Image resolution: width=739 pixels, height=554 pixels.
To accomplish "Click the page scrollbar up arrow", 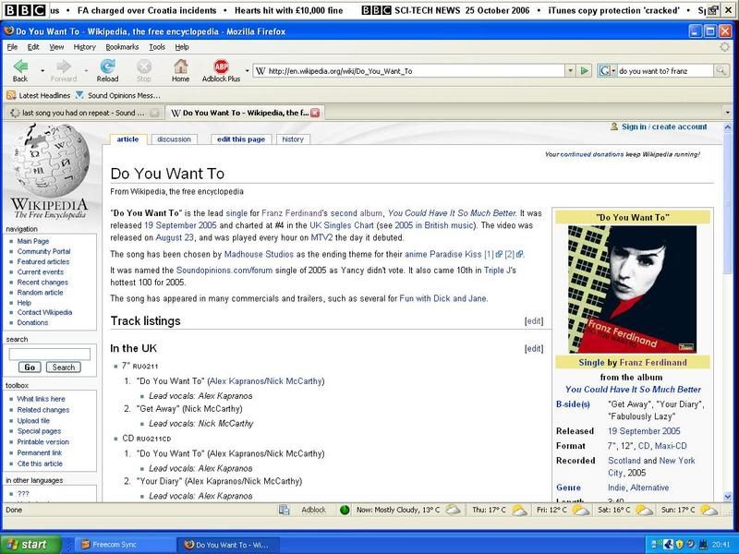I will click(x=727, y=127).
